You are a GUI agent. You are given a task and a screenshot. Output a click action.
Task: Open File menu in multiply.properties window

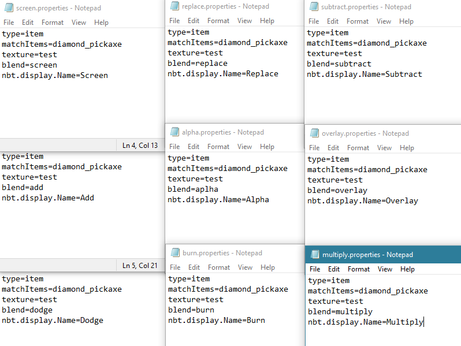315,269
